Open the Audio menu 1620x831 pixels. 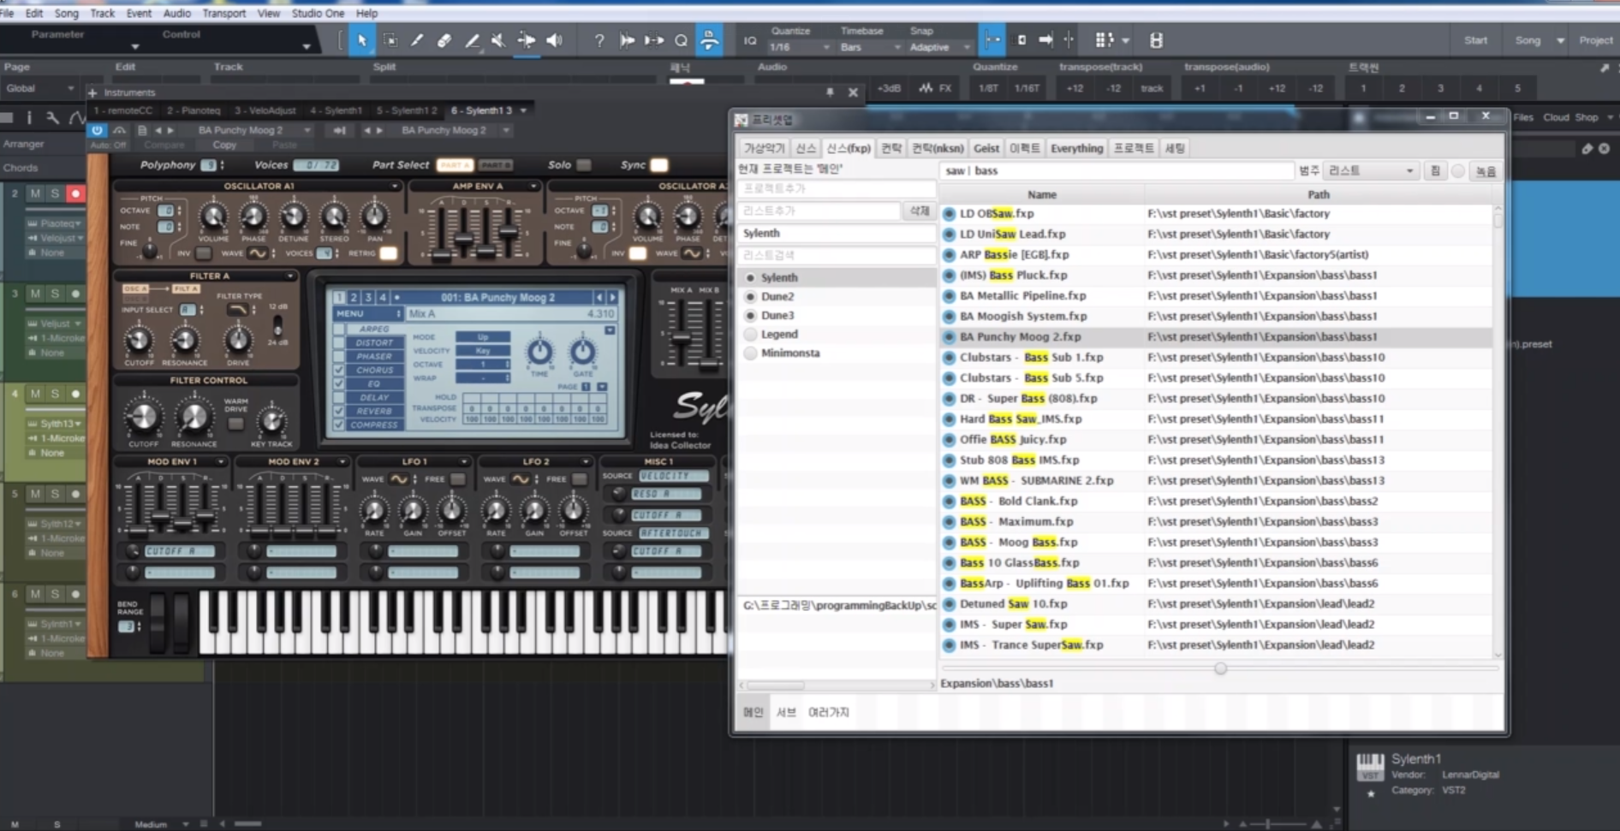point(177,13)
